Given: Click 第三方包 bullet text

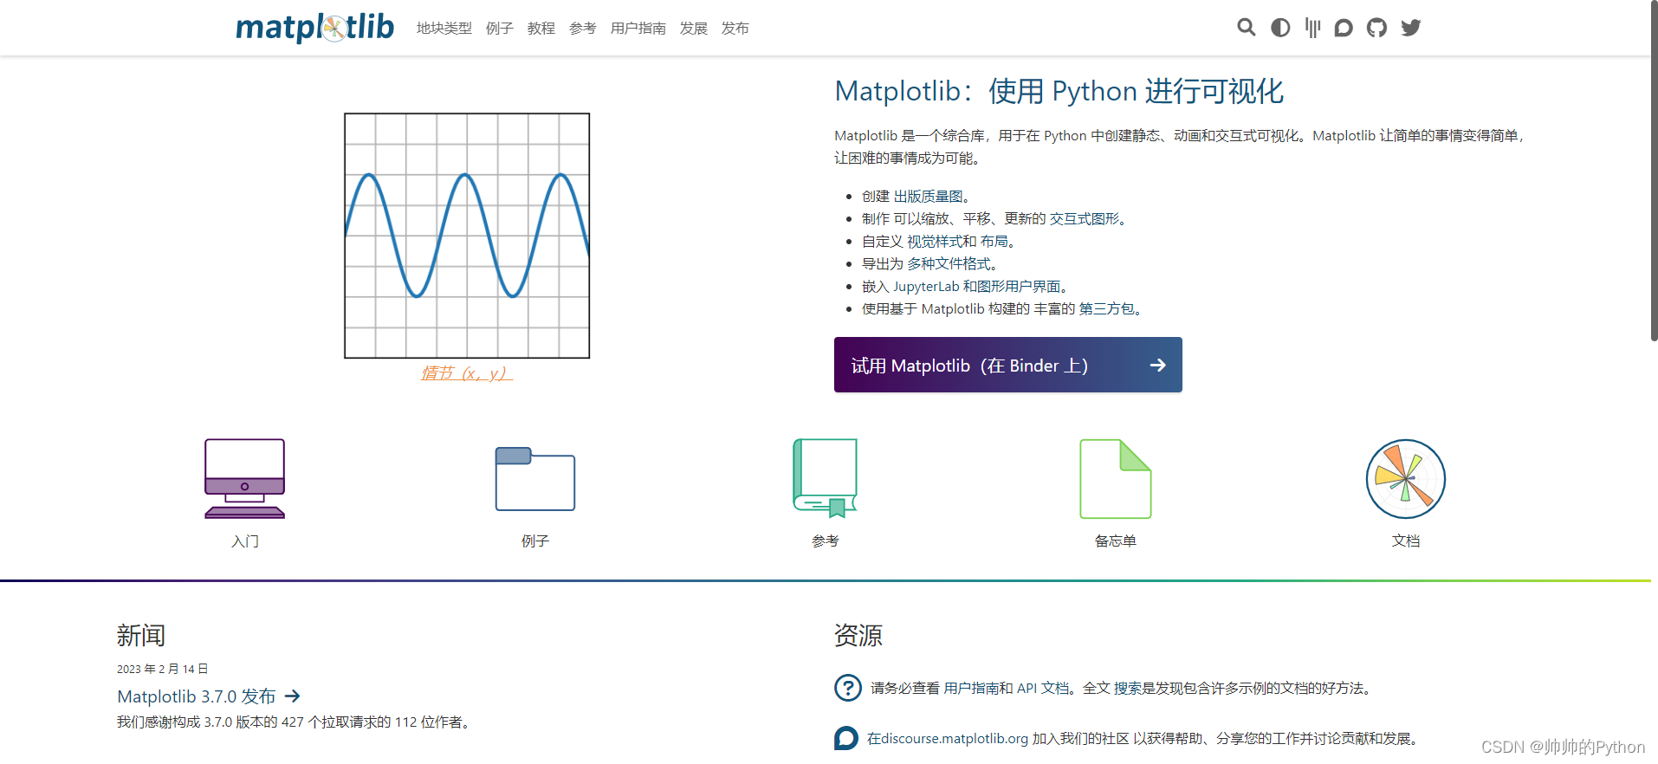Looking at the screenshot, I should (x=1106, y=309).
